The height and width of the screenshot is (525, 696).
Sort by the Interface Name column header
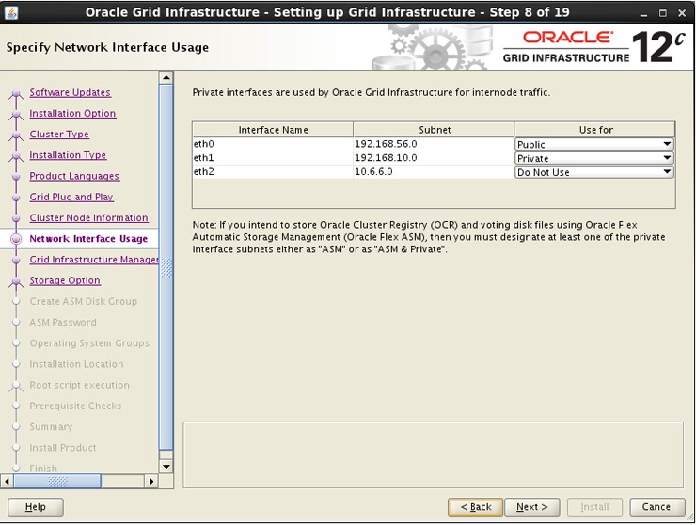point(273,130)
